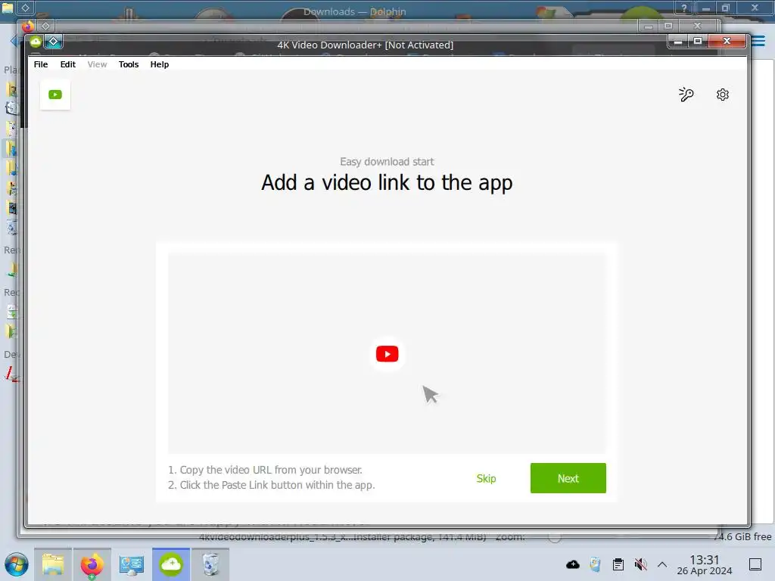The image size is (775, 581).
Task: Open the activation key icon
Action: pos(686,95)
